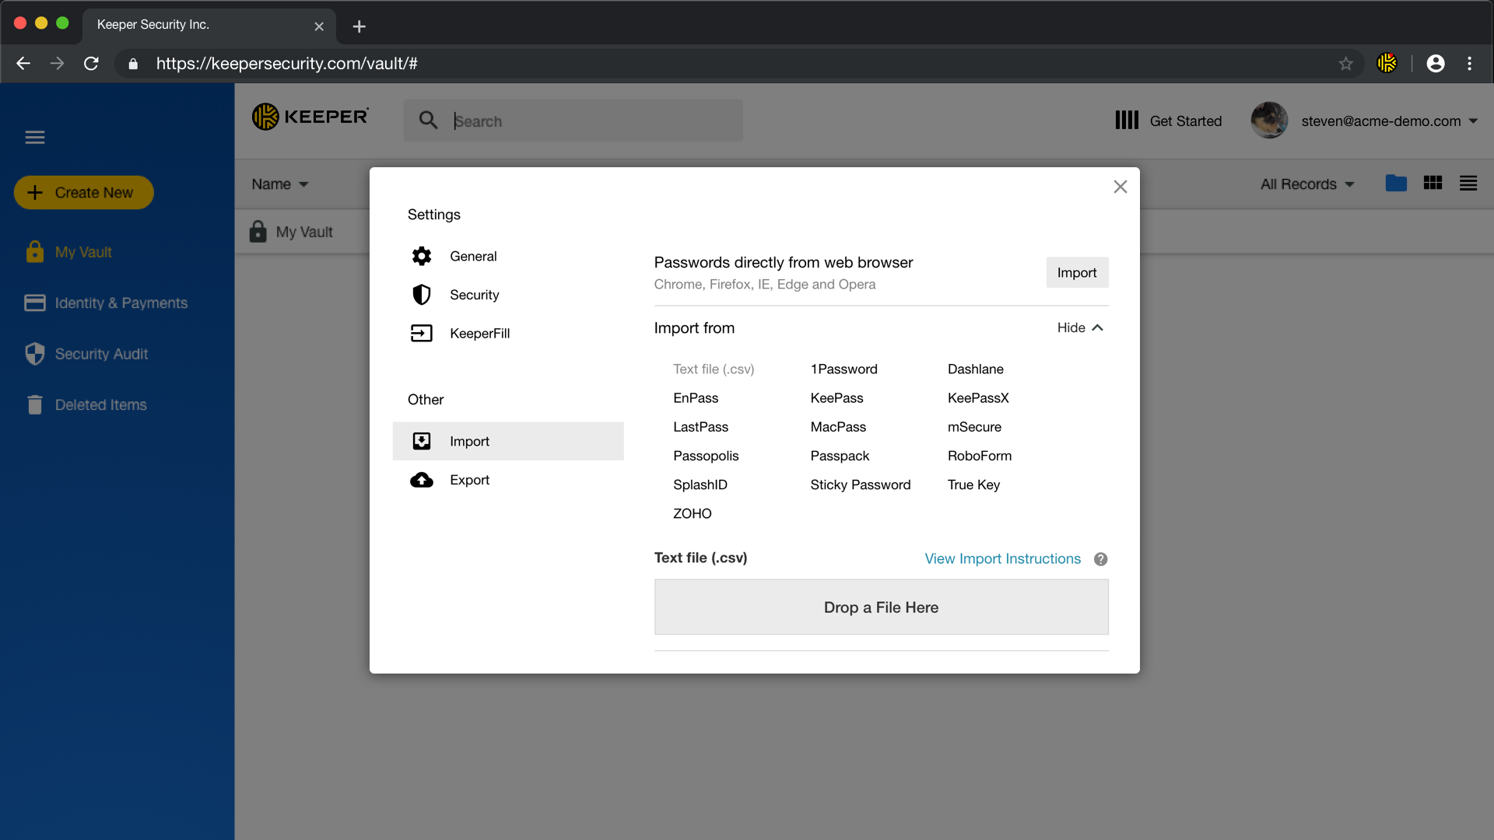Open View Import Instructions link

pyautogui.click(x=1002, y=558)
